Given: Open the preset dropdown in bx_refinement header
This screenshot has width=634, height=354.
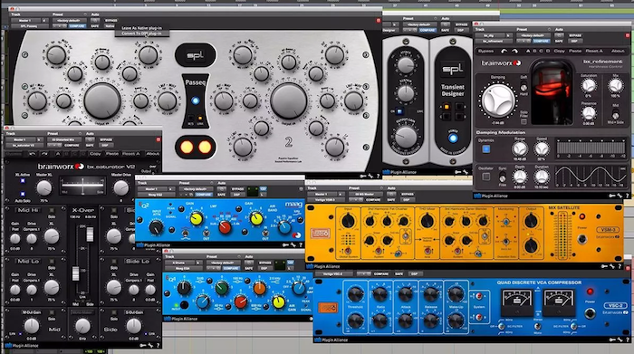Looking at the screenshot, I should pos(533,35).
